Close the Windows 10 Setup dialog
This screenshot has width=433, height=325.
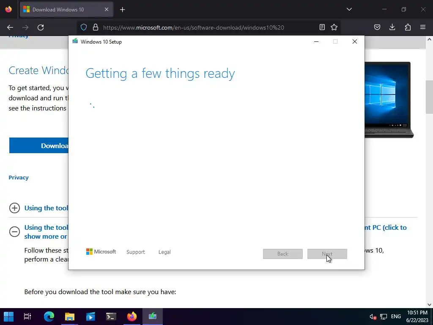pos(355,41)
